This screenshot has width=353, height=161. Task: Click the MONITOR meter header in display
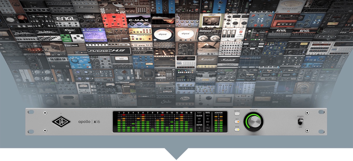218,113
